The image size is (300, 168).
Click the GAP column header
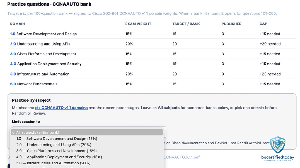point(263,24)
